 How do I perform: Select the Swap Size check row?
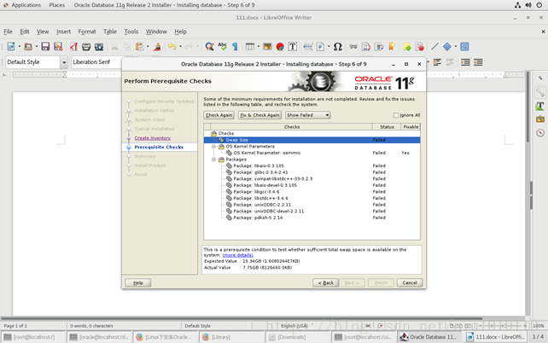coord(312,140)
